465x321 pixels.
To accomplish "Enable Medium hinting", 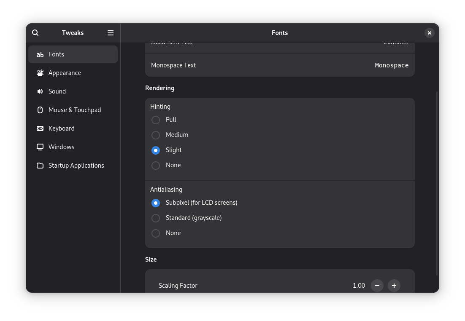I will [156, 135].
